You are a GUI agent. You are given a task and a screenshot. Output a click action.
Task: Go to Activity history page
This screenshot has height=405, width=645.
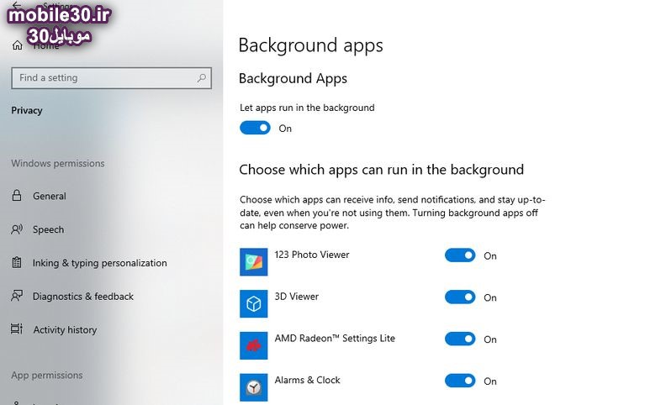coord(65,330)
